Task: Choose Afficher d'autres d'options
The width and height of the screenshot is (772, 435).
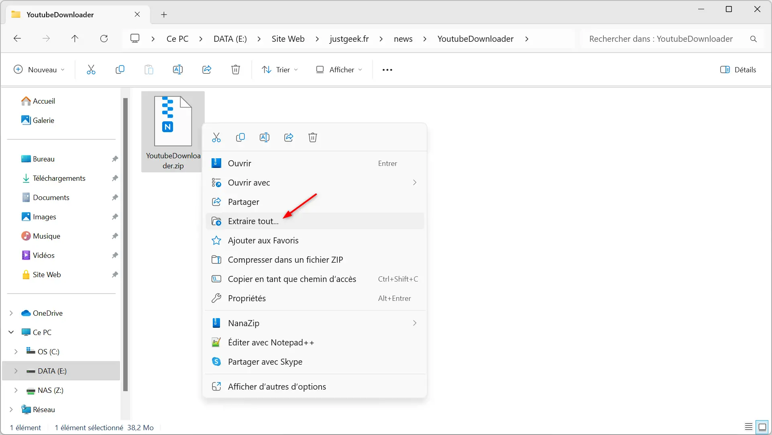Action: tap(315, 387)
